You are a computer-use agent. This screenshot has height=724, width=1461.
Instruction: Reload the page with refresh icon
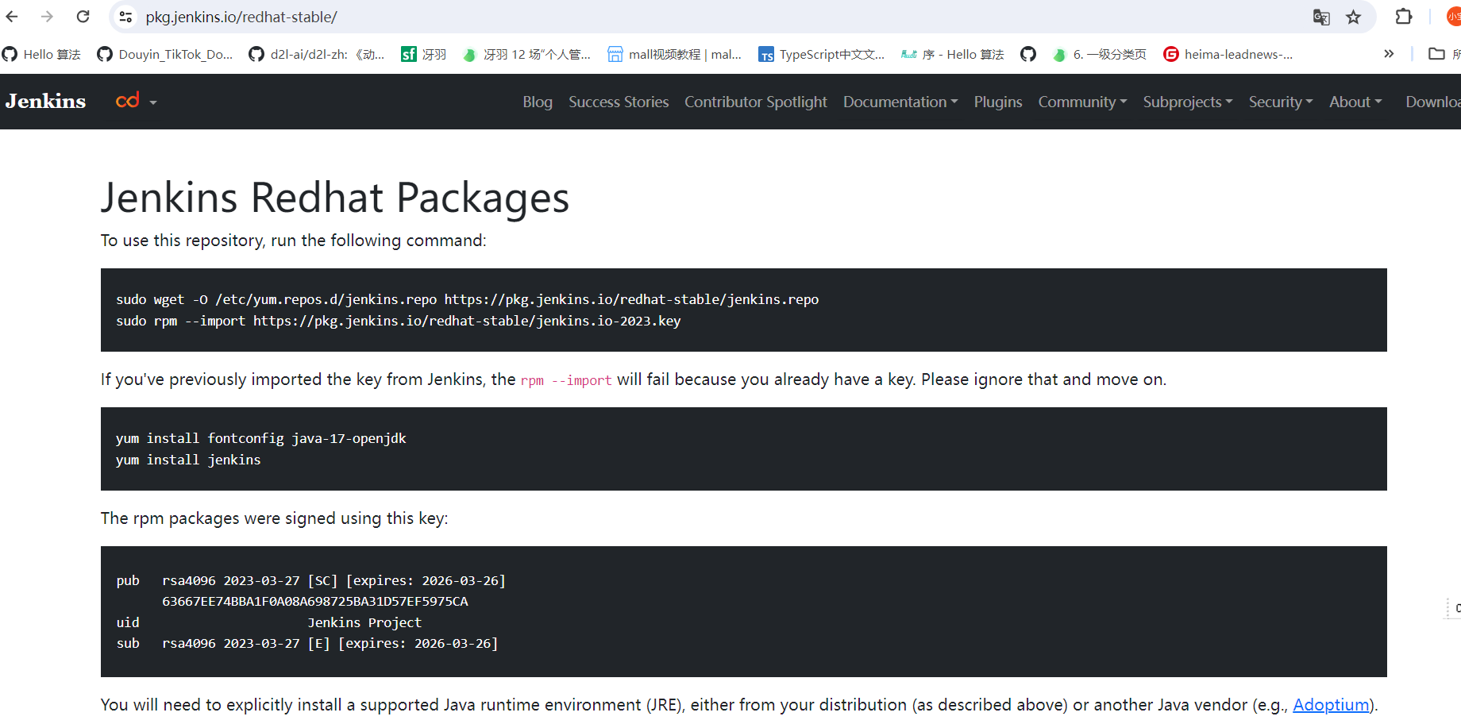(x=83, y=17)
